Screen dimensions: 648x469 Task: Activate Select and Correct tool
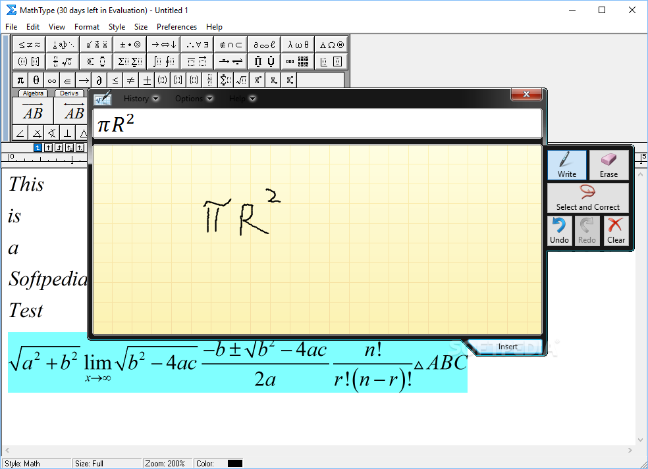coord(587,198)
